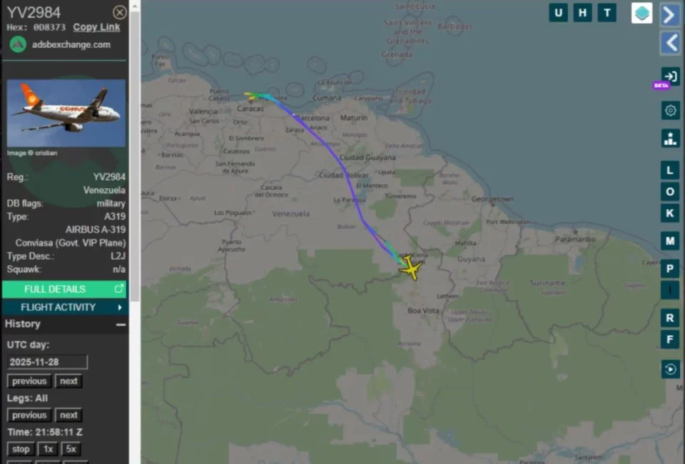Close the YV2984 aircraft panel
The height and width of the screenshot is (464, 685).
[x=120, y=12]
